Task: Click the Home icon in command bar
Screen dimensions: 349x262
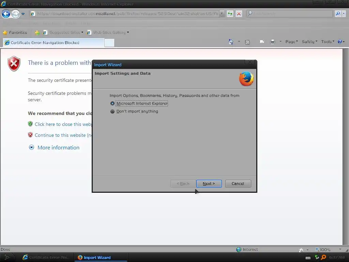Action: [x=231, y=42]
